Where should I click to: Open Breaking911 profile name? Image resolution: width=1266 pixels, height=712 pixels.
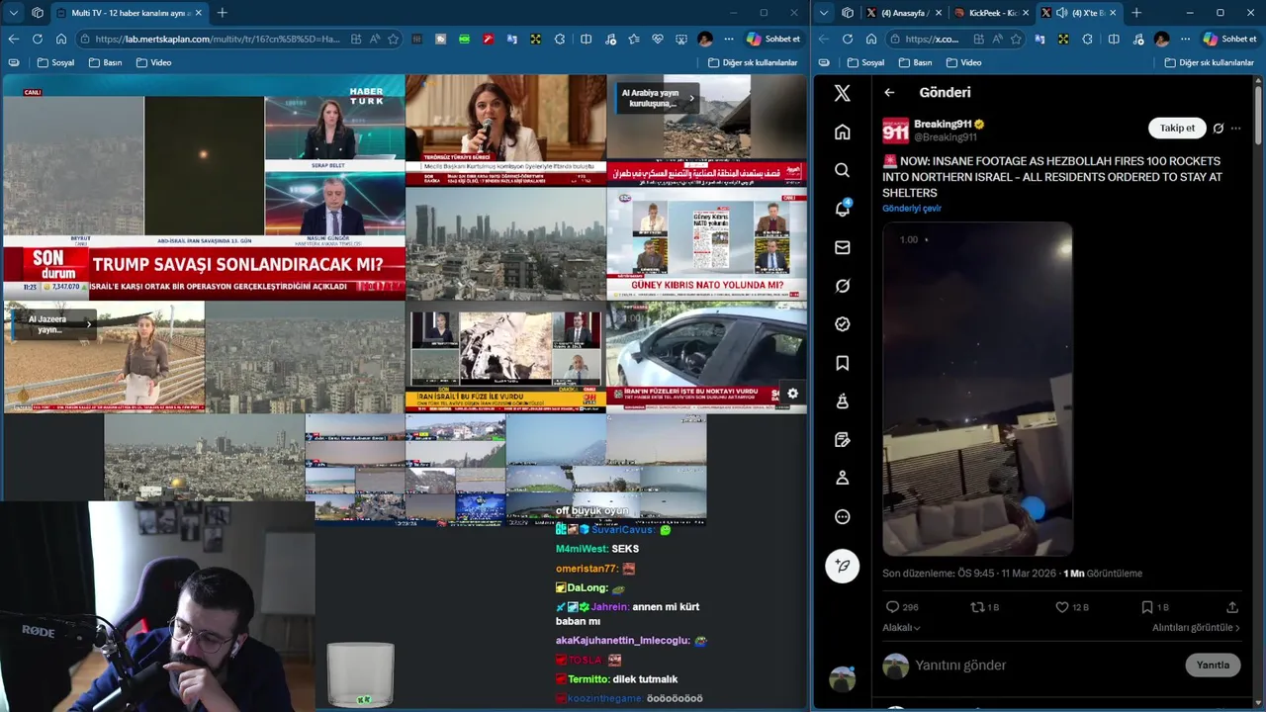click(x=943, y=124)
